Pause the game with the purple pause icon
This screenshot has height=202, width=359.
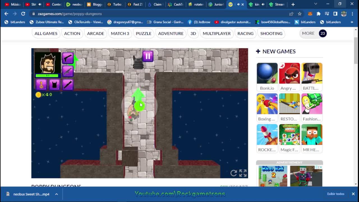coord(148,56)
